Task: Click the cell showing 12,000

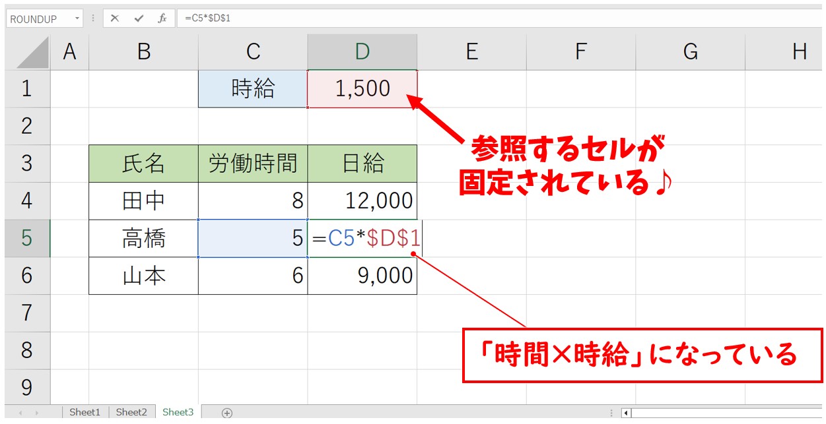Action: coord(362,201)
